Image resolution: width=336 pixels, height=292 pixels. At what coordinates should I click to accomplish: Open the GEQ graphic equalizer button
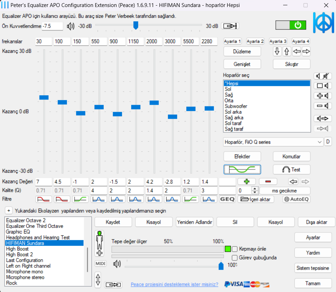tap(227, 199)
